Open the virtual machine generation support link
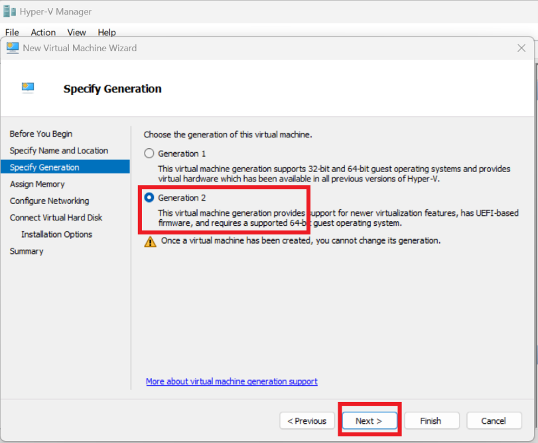Viewport: 538px width, 443px height. [x=232, y=381]
